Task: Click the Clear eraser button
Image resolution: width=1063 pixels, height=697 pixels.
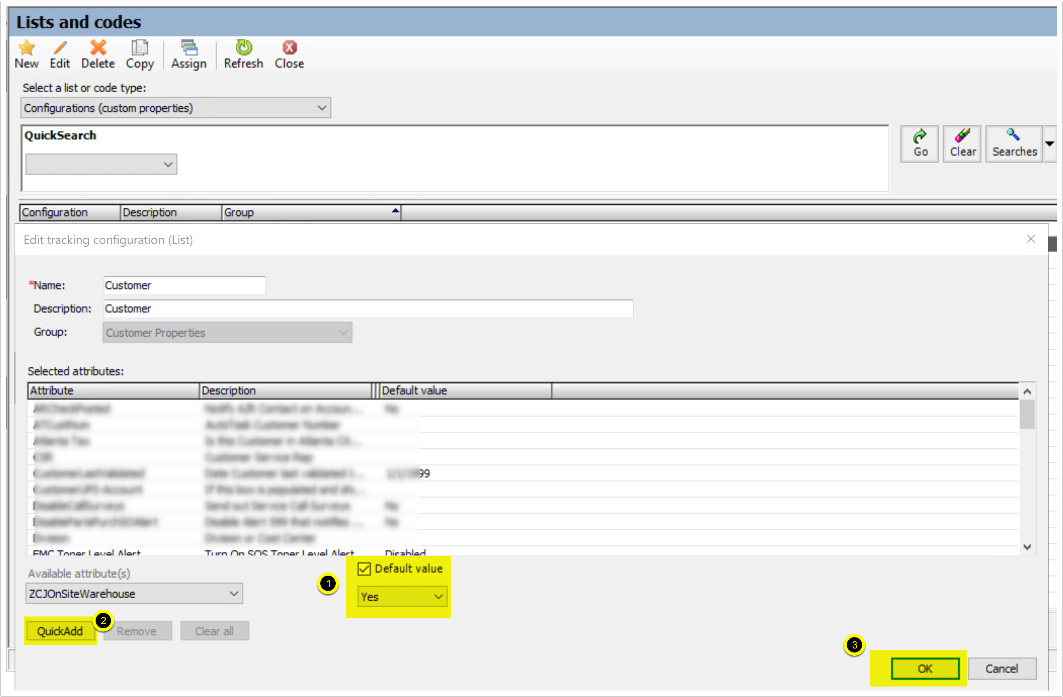Action: coord(962,144)
